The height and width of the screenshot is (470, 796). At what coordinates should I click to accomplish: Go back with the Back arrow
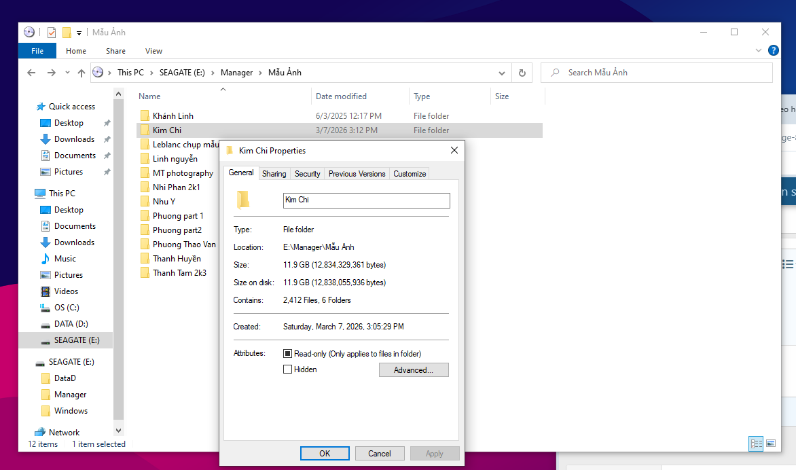point(31,73)
